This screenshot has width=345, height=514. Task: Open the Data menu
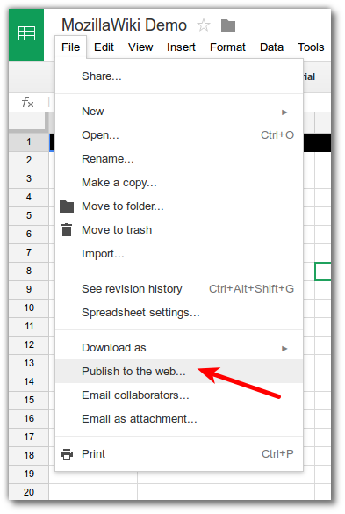tap(271, 47)
